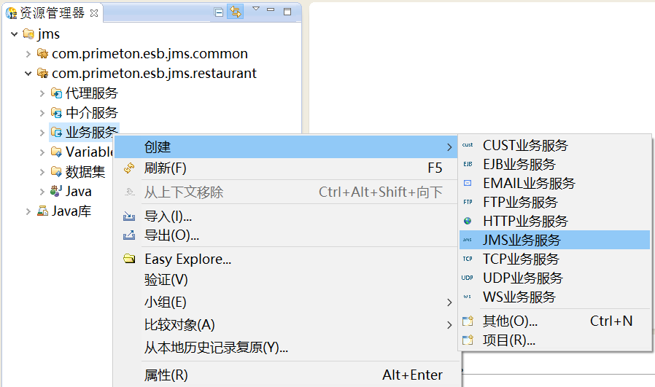This screenshot has height=387, width=655.
Task: Expand the Variable folder node
Action: pyautogui.click(x=42, y=152)
